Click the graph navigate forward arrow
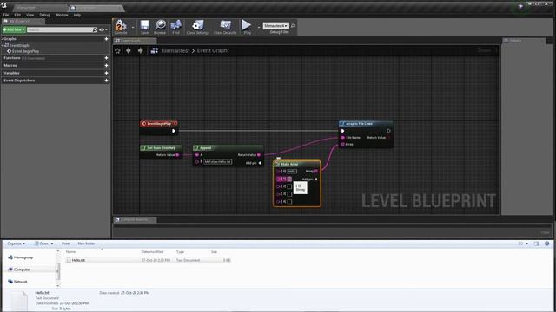Viewport: 556px width, 312px height. [141, 51]
